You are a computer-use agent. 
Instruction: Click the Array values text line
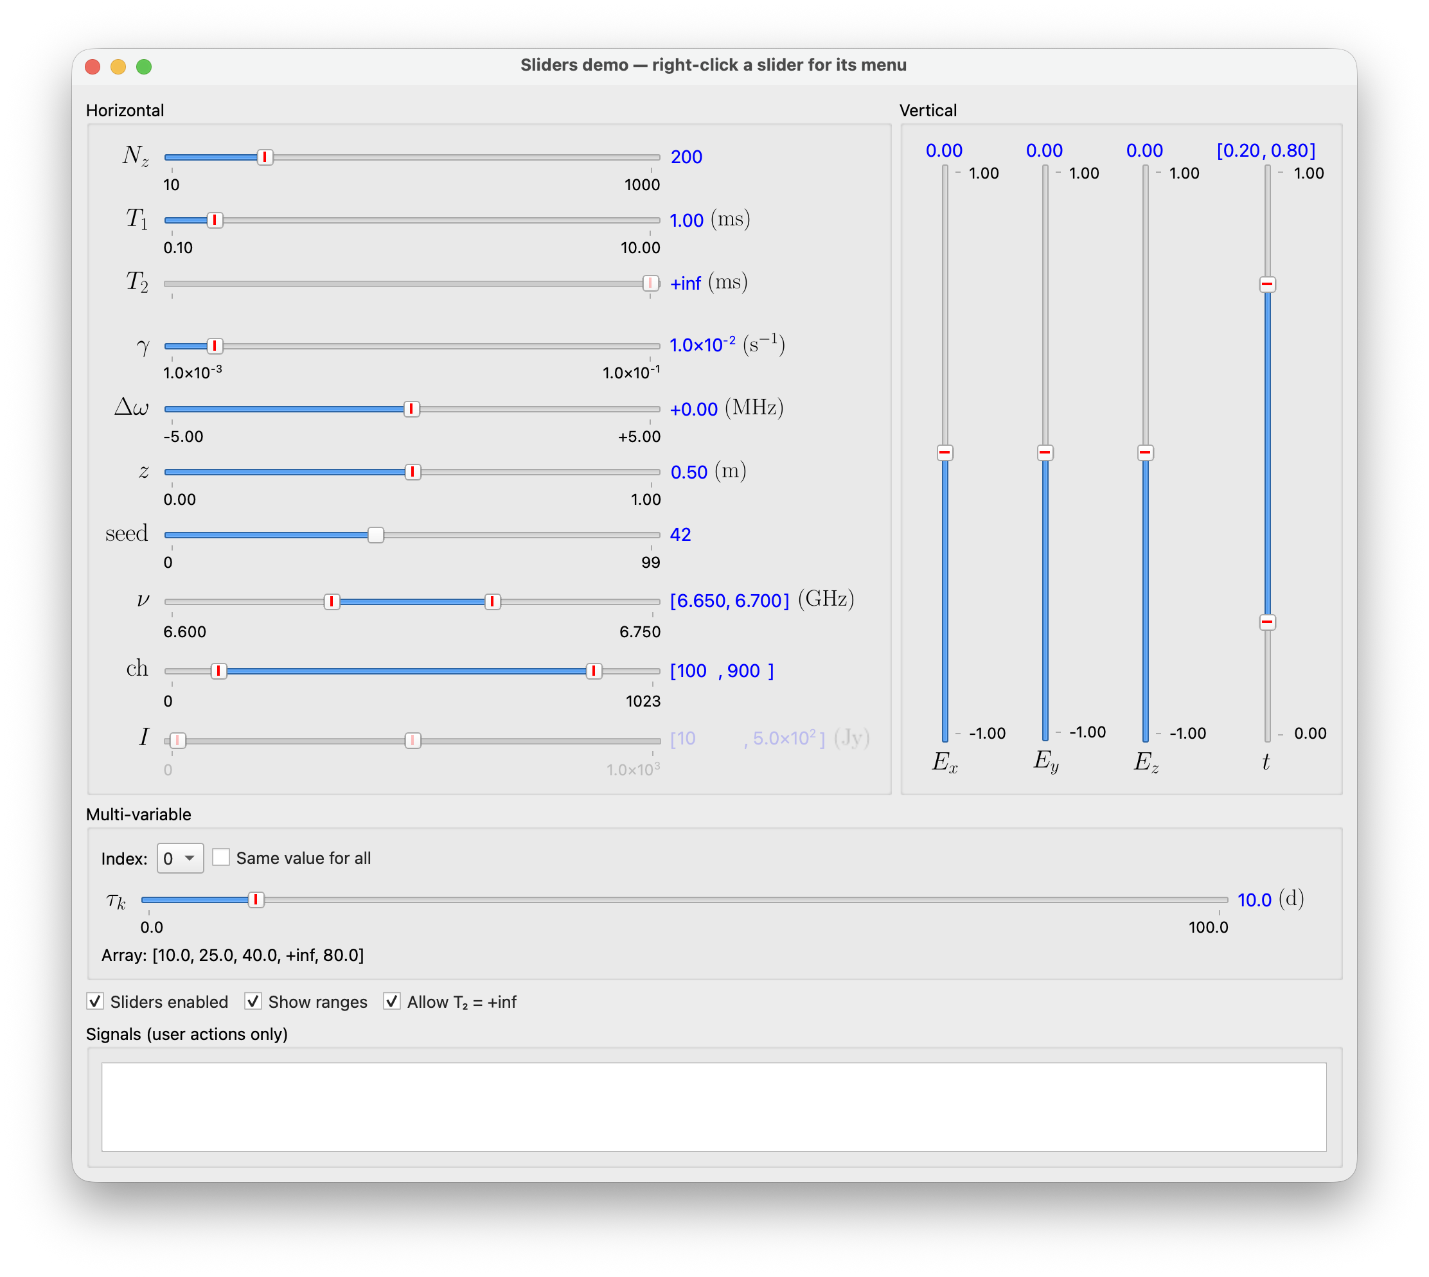tap(233, 955)
